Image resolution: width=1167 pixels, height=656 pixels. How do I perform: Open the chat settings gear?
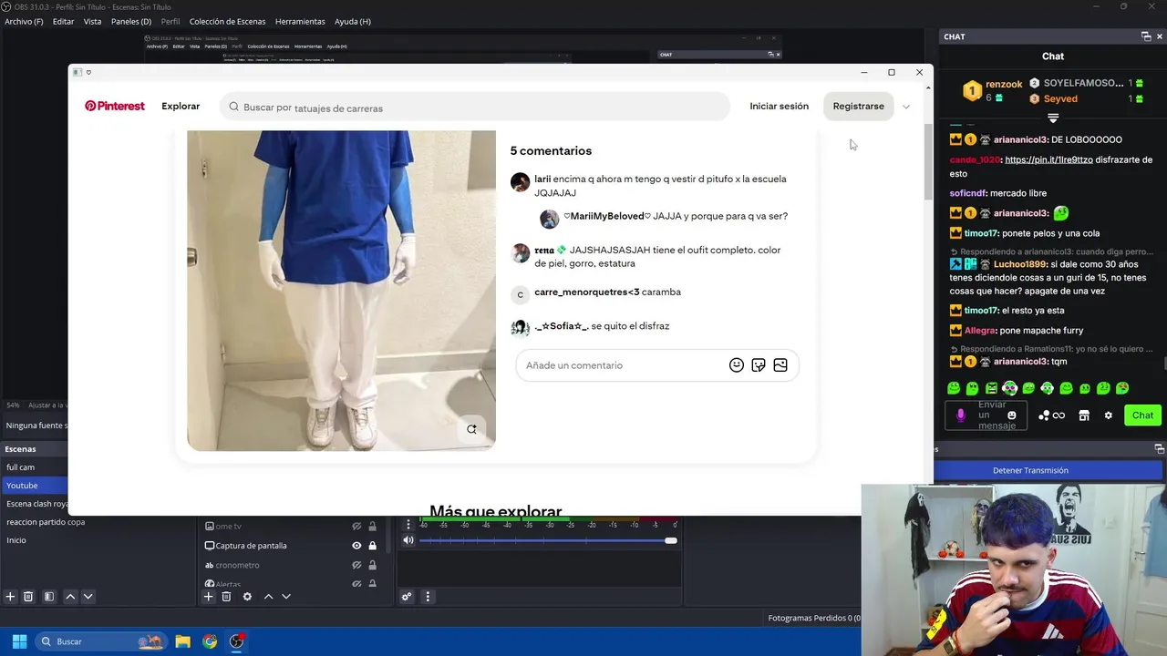(x=1109, y=415)
